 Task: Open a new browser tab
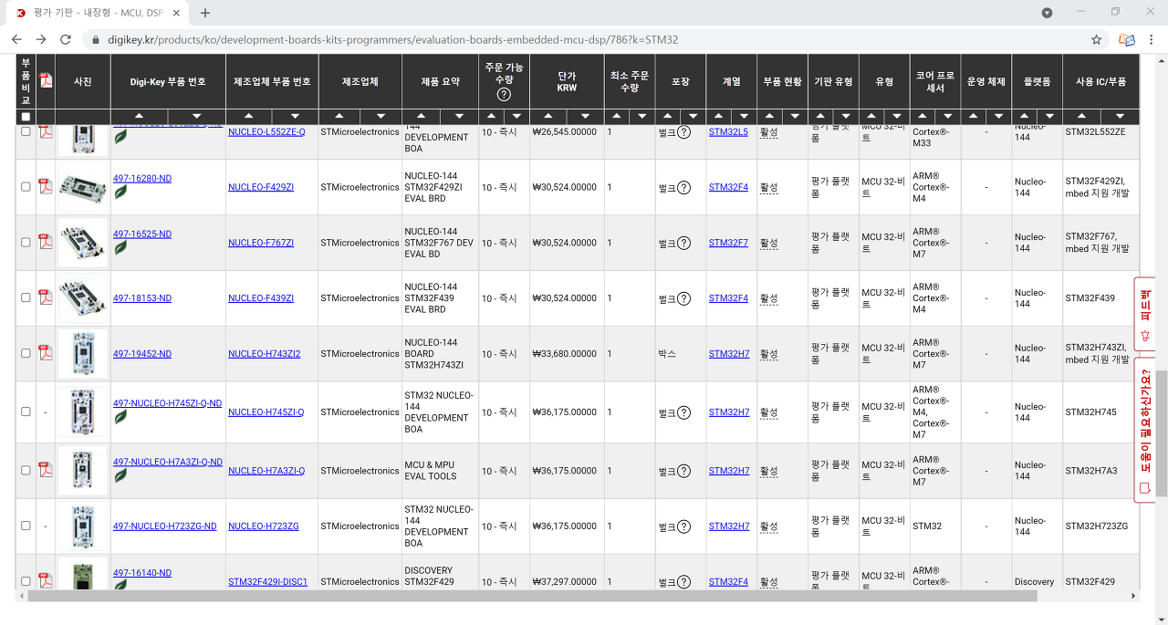click(205, 13)
